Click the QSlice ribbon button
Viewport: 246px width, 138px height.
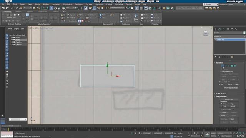(80, 15)
